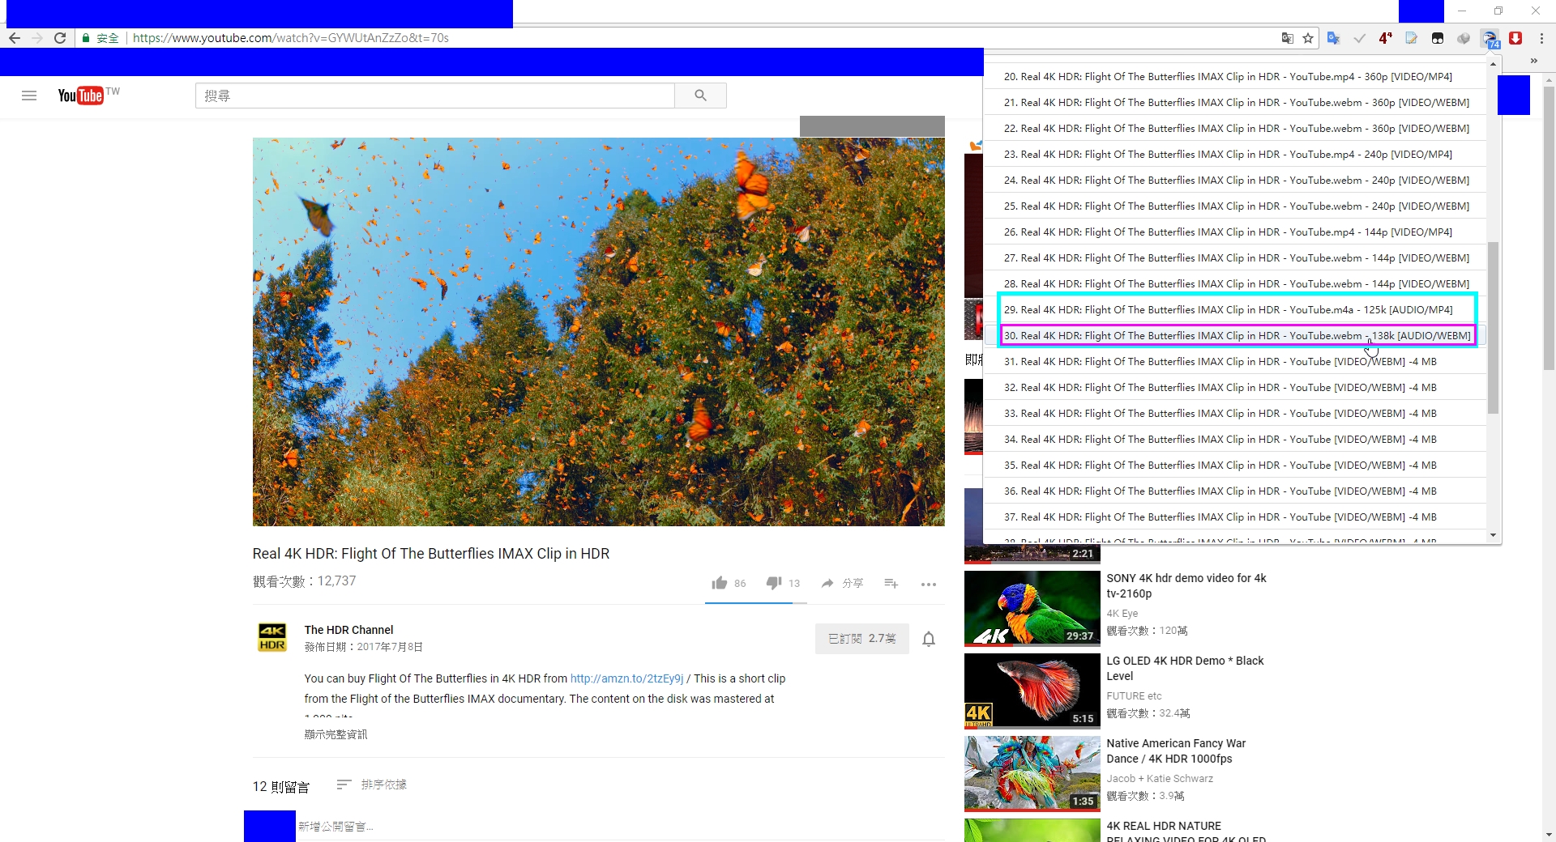The height and width of the screenshot is (842, 1556).
Task: Select item 37 VIDEO/WEBM 4 MB
Action: pos(1234,517)
